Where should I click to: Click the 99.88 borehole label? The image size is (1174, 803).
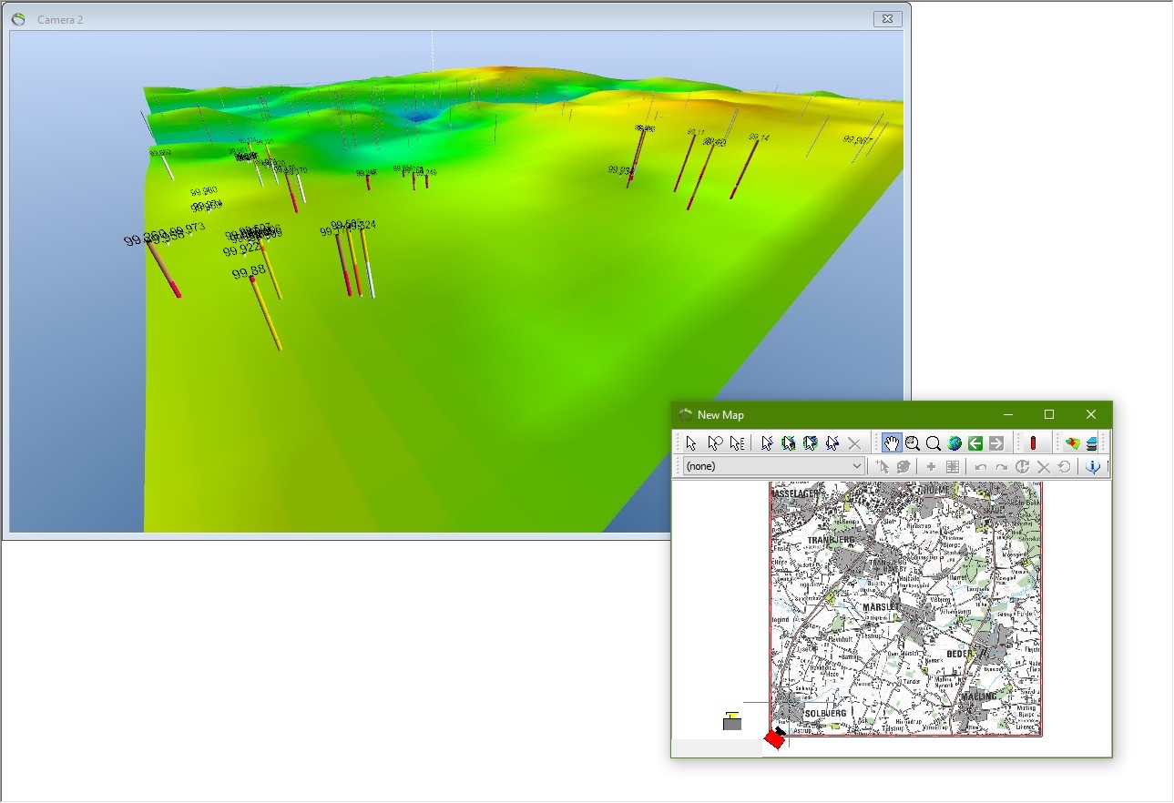(249, 271)
